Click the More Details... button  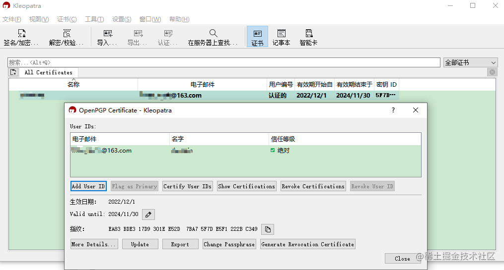94,244
